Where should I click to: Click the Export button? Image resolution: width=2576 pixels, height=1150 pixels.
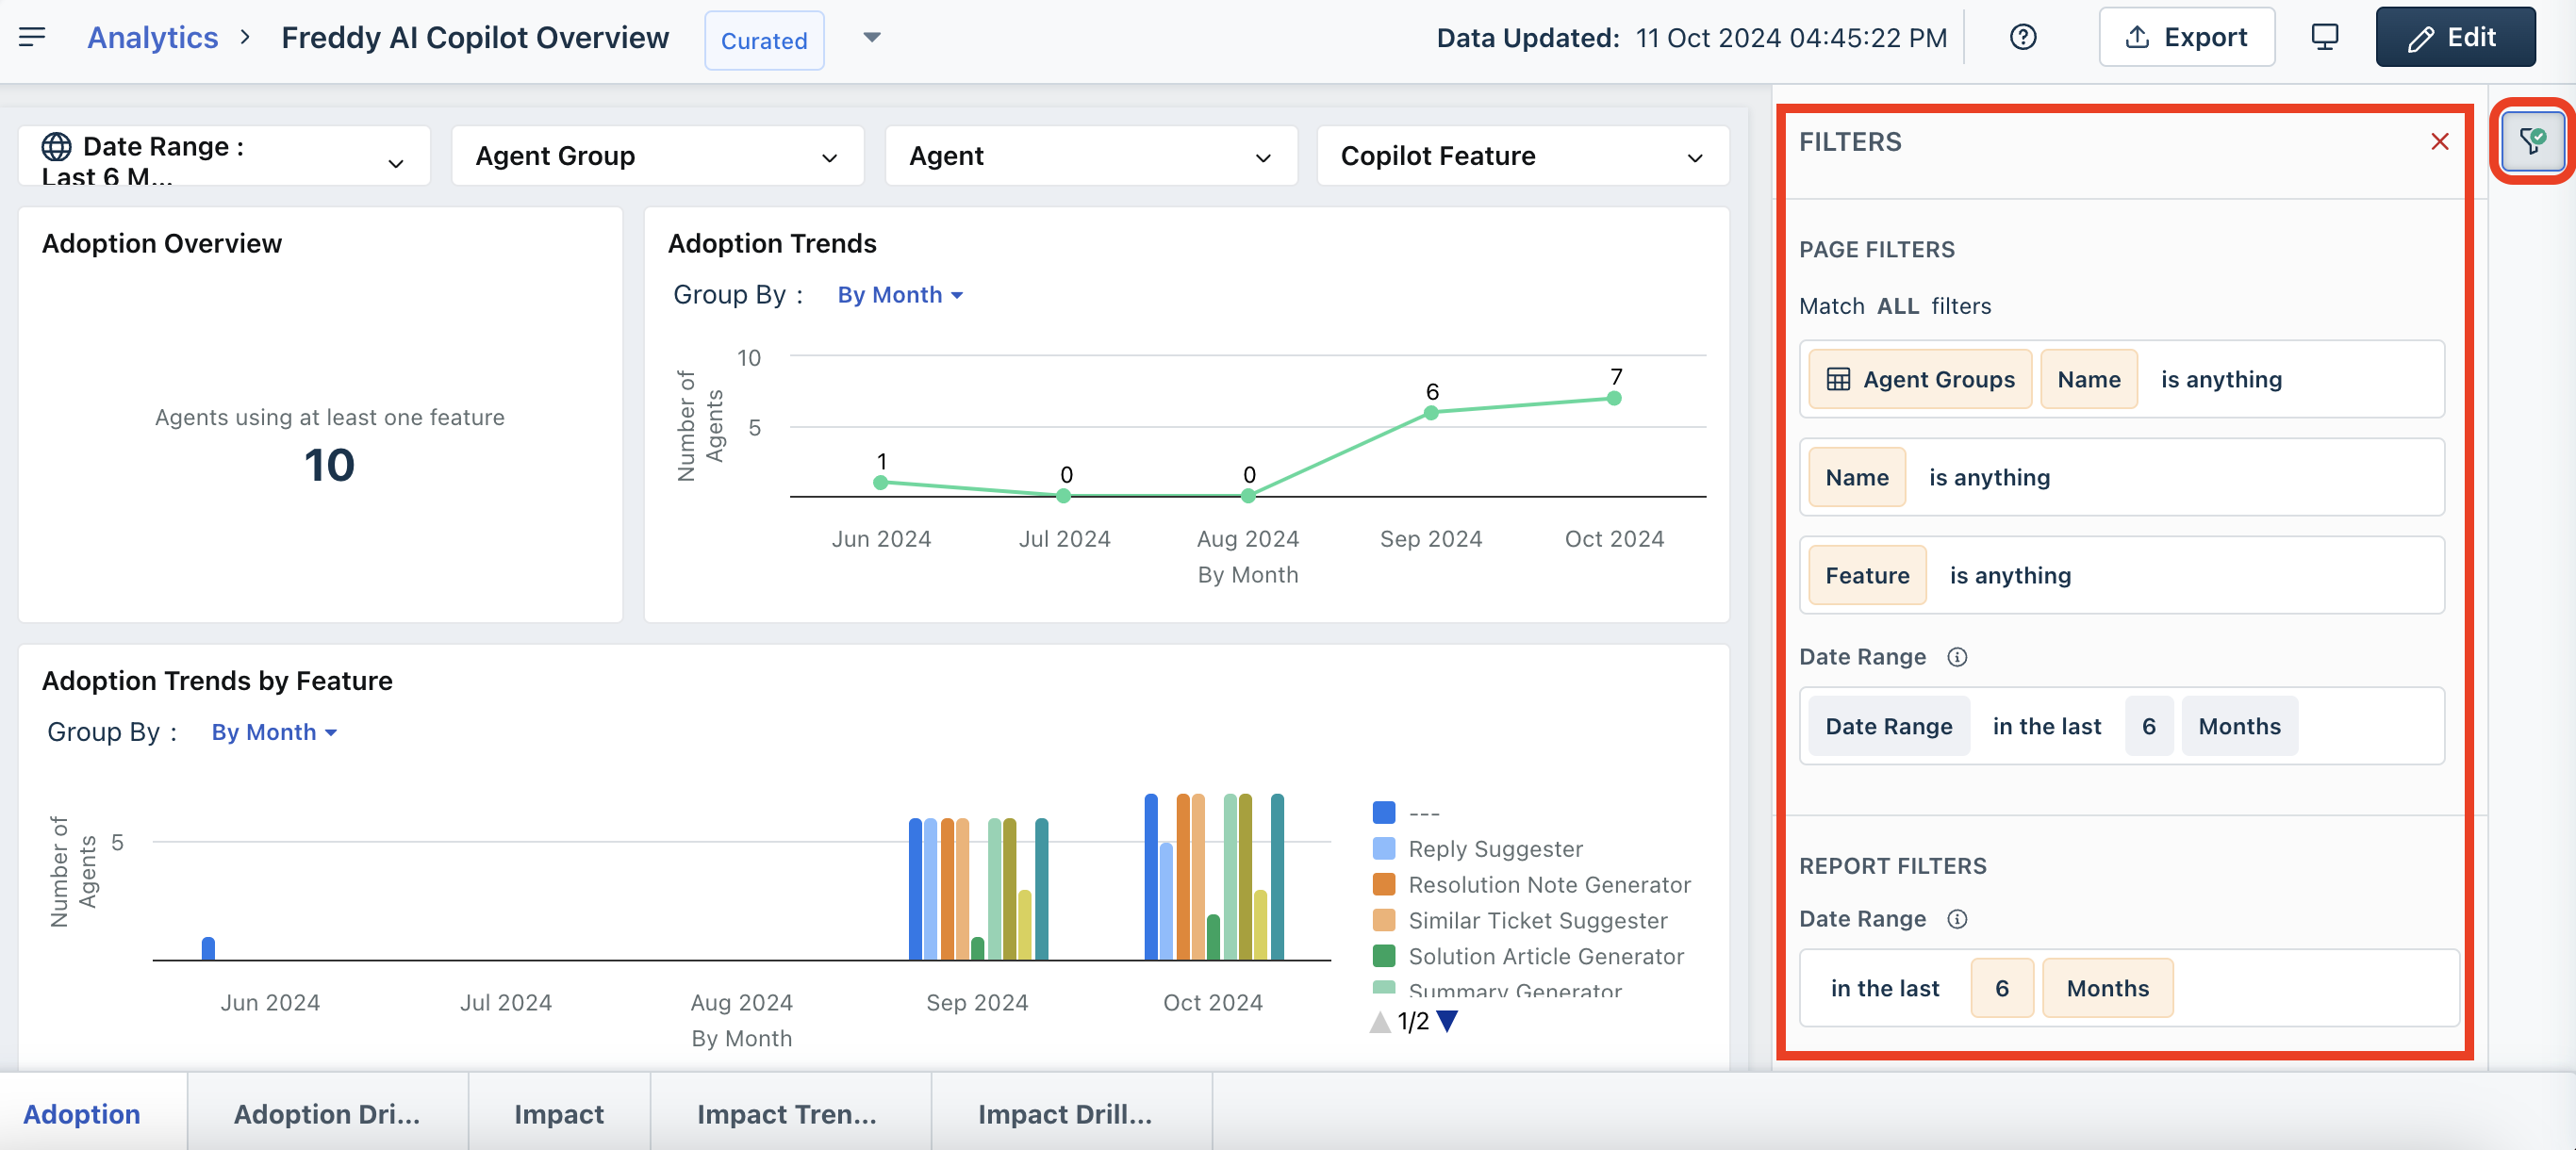2186,37
